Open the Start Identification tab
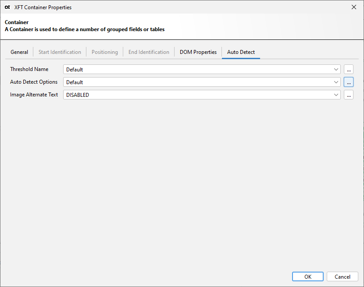The width and height of the screenshot is (364, 287). click(x=59, y=52)
